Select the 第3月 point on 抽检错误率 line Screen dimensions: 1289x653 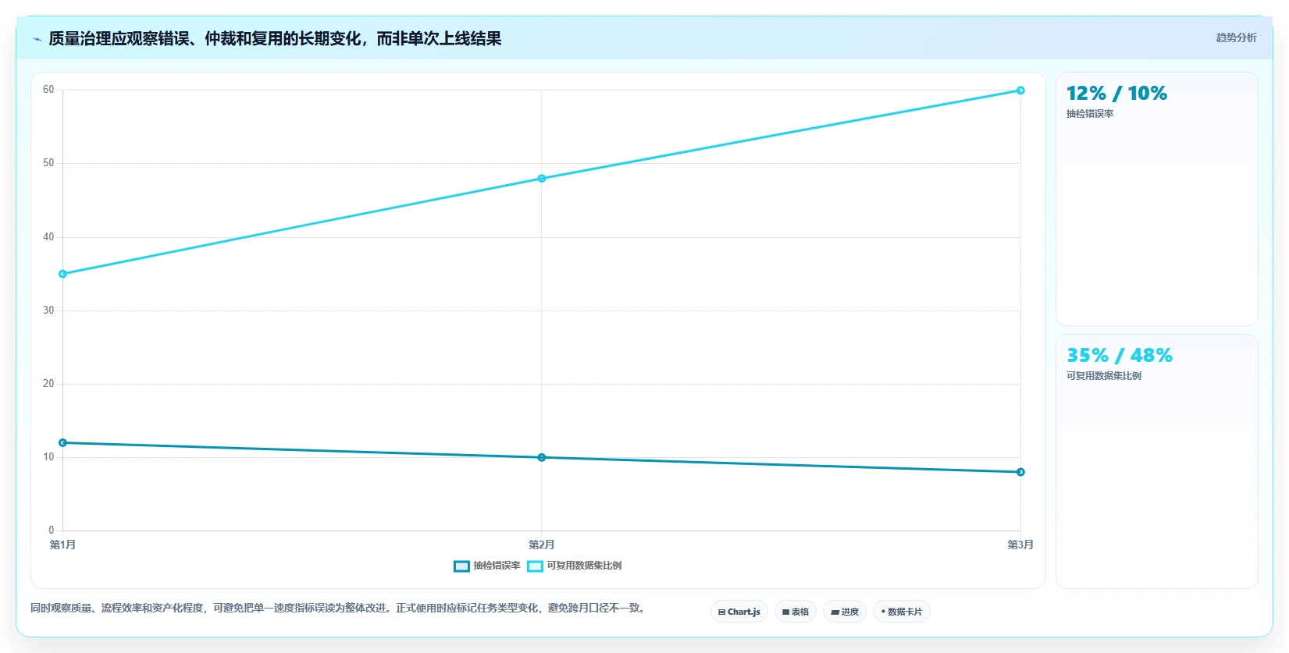1020,472
